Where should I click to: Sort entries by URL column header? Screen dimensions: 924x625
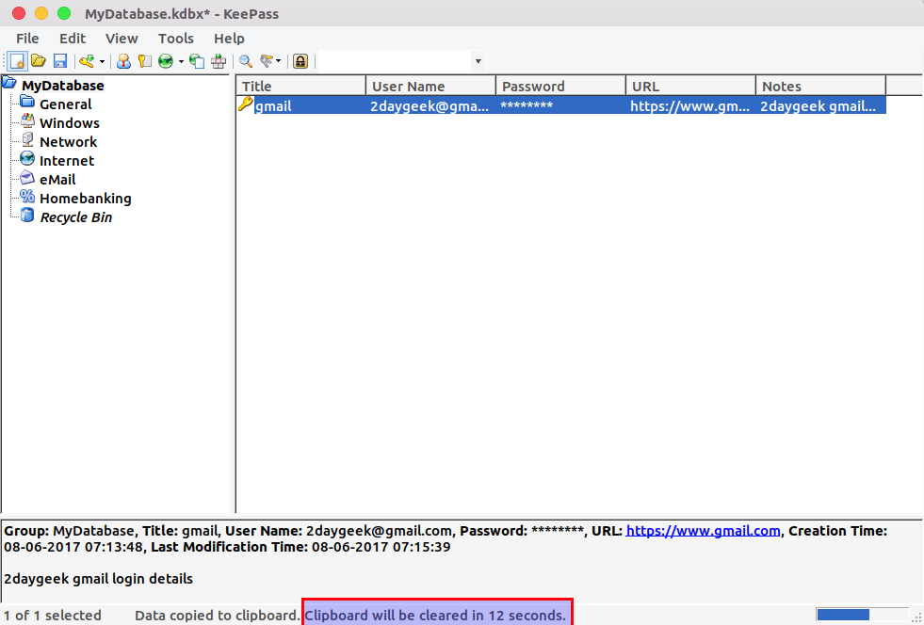click(690, 86)
